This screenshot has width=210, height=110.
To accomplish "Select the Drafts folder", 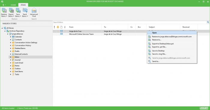I will click(17, 51).
